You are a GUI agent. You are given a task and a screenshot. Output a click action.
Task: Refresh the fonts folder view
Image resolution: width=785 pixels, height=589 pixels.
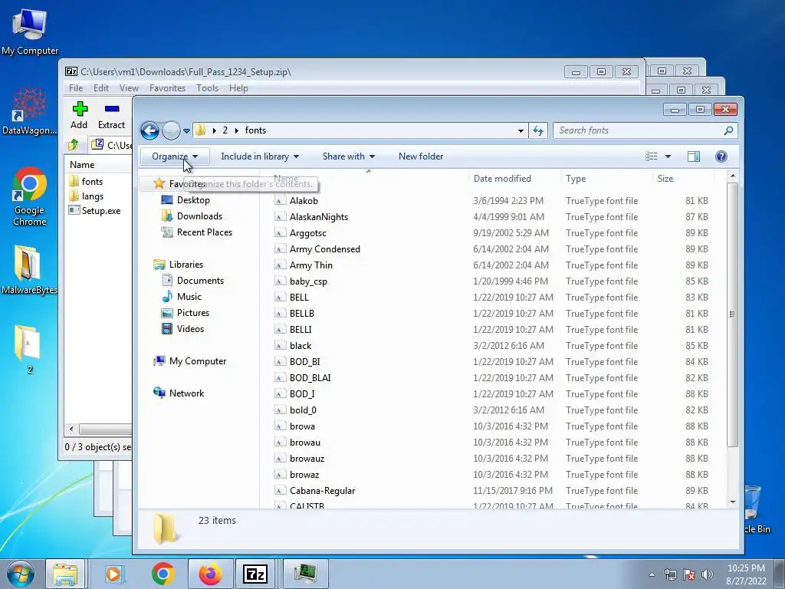(538, 130)
